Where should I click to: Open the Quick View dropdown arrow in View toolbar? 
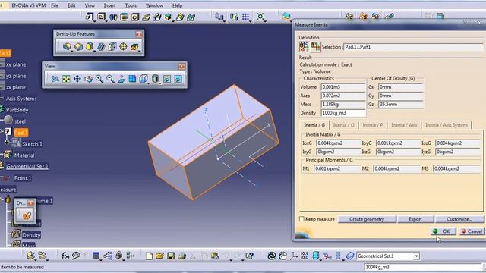pos(148,83)
